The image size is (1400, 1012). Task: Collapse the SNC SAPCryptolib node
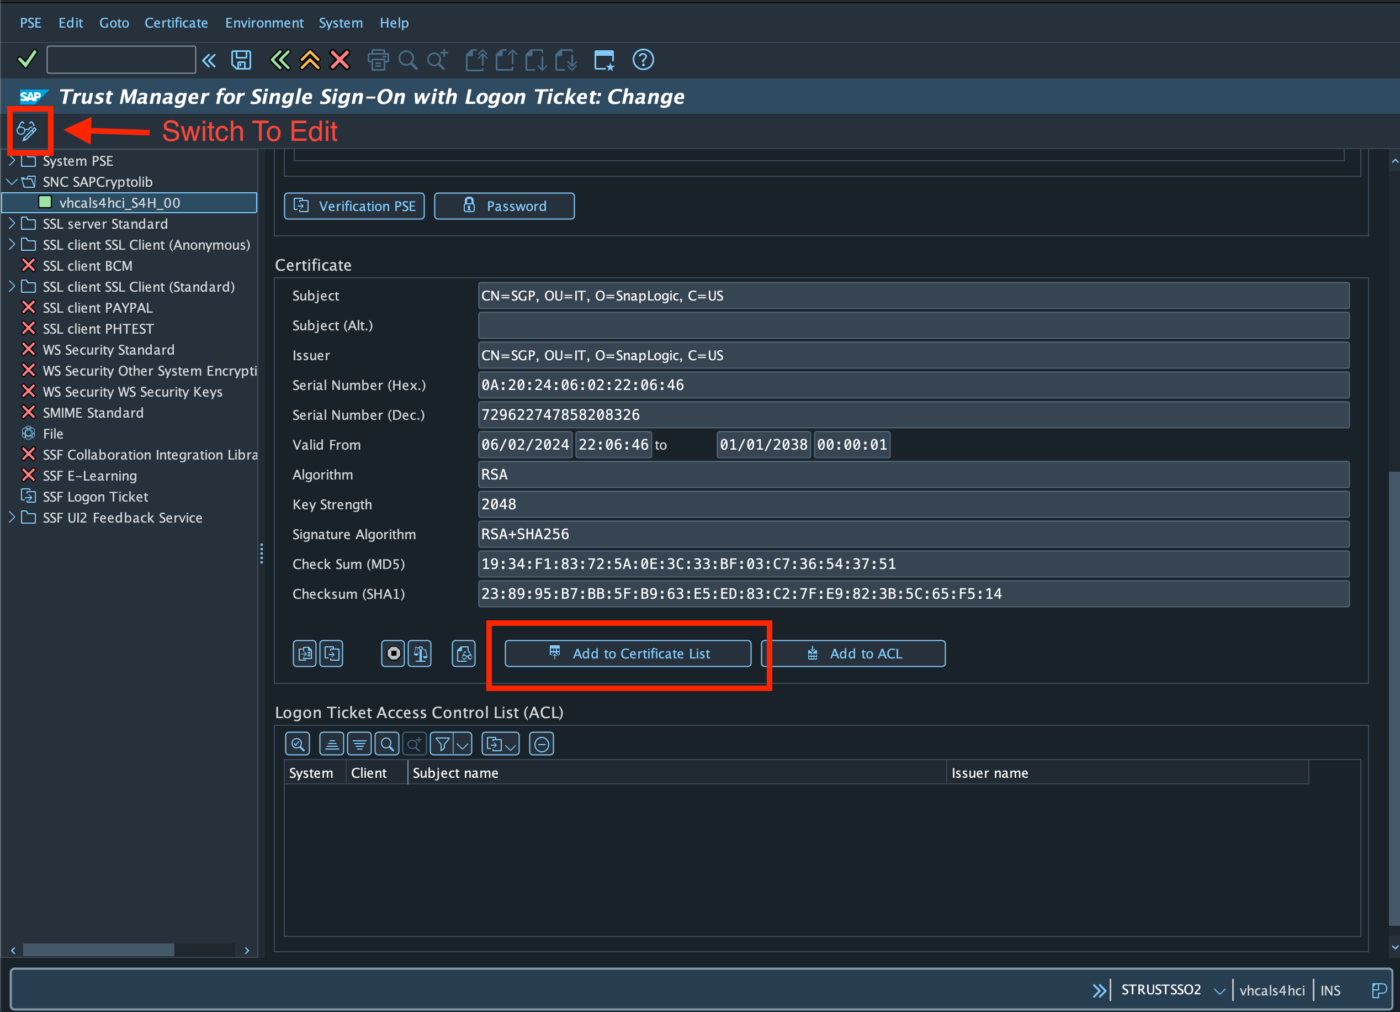coord(12,182)
